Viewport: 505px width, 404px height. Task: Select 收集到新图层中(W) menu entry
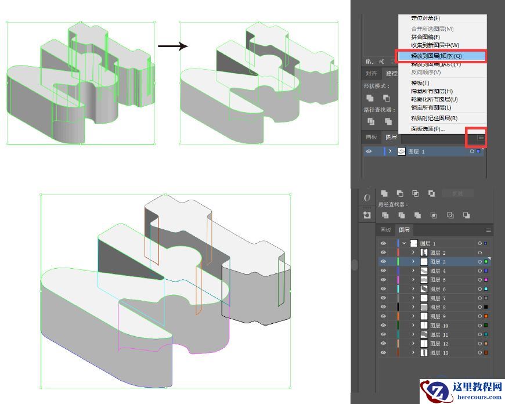click(x=435, y=45)
